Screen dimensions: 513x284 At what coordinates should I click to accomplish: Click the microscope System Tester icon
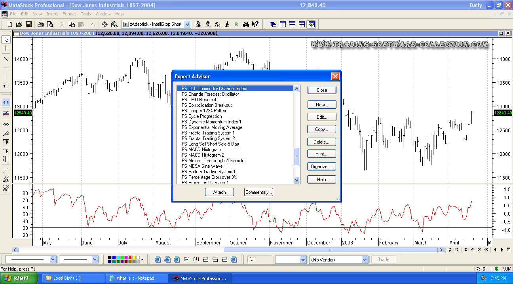(x=227, y=24)
